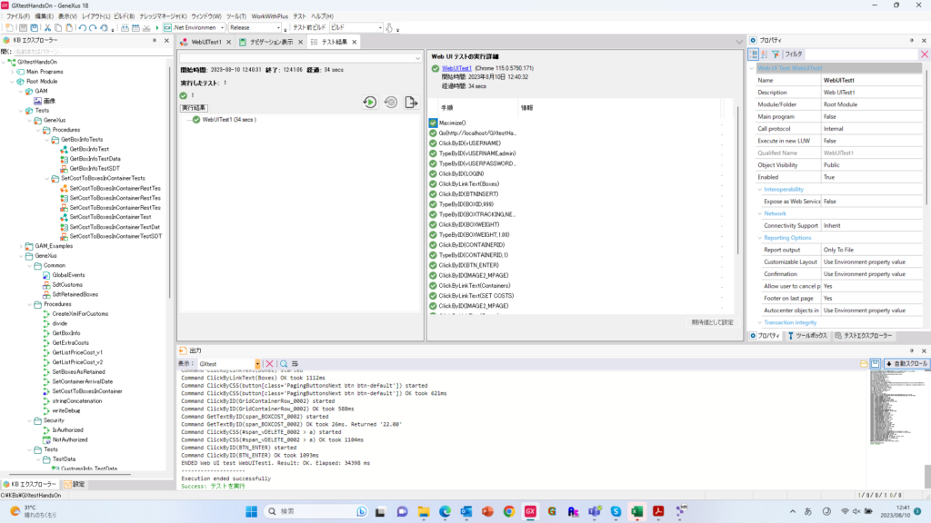Open the WebUITest1 link in execution details

(x=456, y=68)
